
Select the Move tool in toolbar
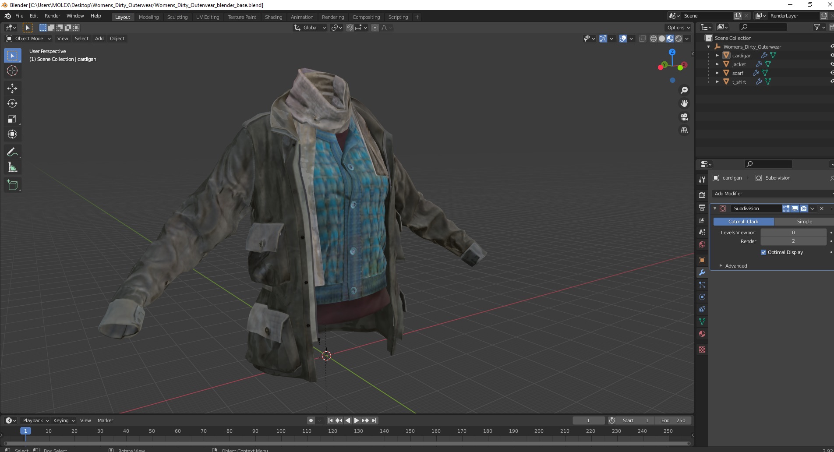tap(12, 88)
